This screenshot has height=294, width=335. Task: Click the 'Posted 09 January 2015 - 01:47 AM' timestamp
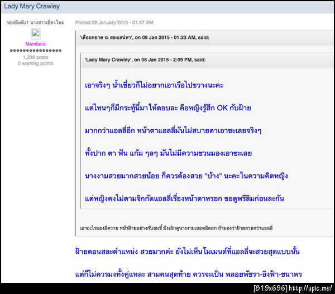[114, 23]
